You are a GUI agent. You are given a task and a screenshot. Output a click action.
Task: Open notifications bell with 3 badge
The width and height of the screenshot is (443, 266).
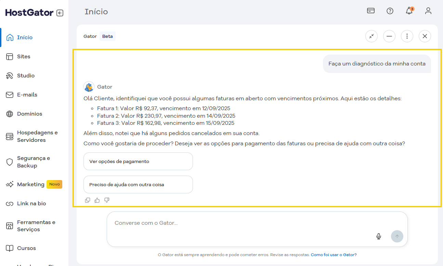click(x=409, y=11)
